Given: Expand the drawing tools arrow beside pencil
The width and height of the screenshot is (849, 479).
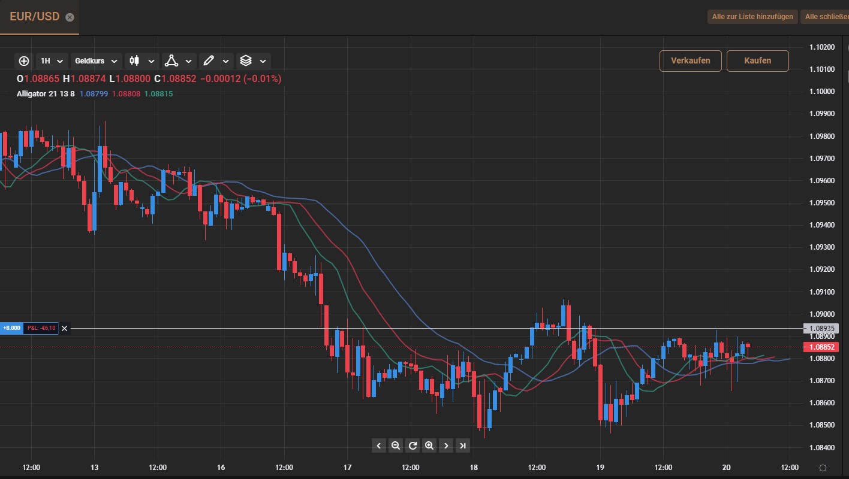Looking at the screenshot, I should pyautogui.click(x=225, y=61).
